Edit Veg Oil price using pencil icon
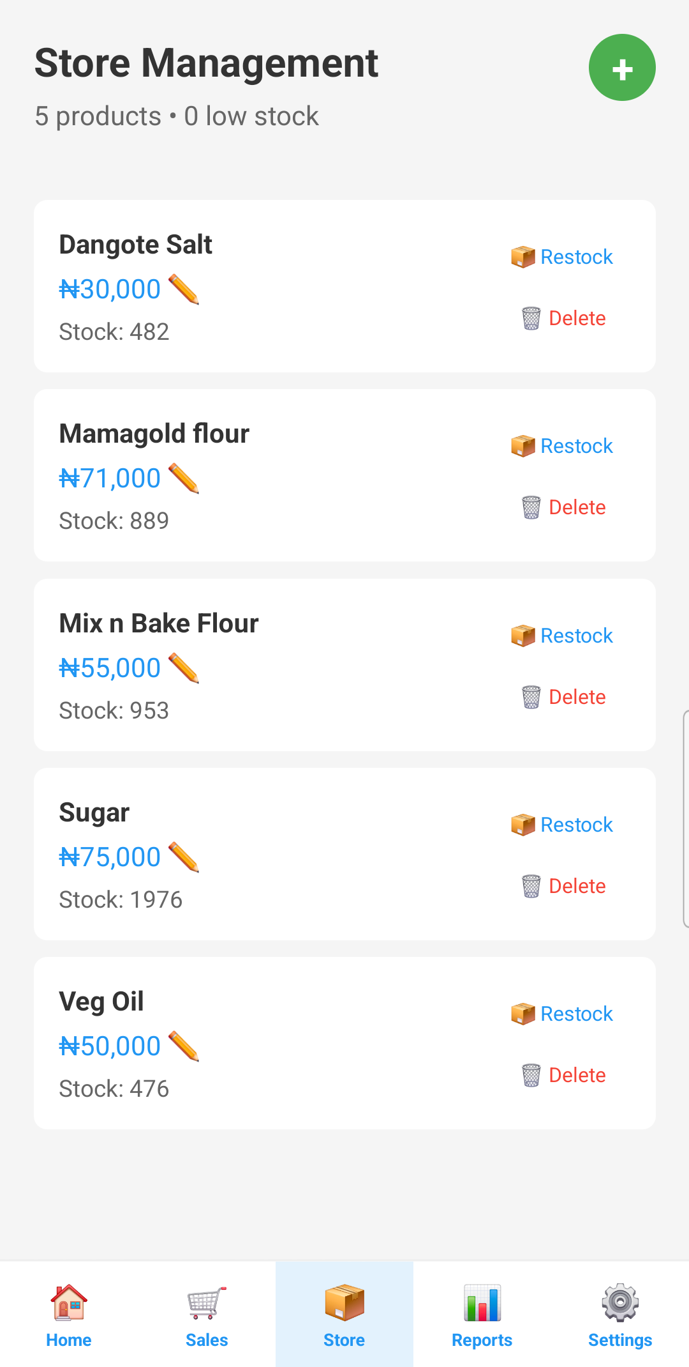The width and height of the screenshot is (689, 1367). tap(184, 1046)
